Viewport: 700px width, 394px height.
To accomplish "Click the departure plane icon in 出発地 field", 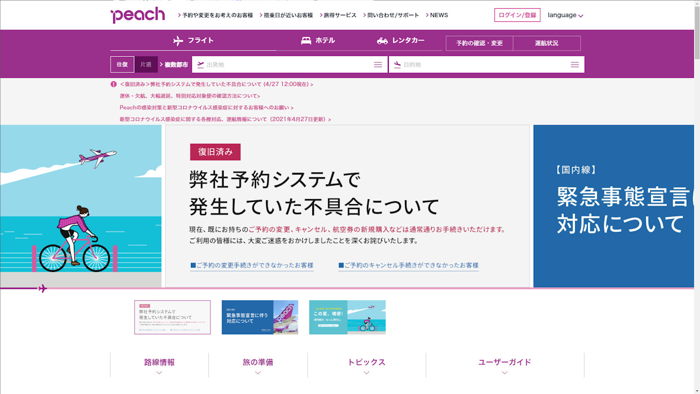I will (x=200, y=64).
